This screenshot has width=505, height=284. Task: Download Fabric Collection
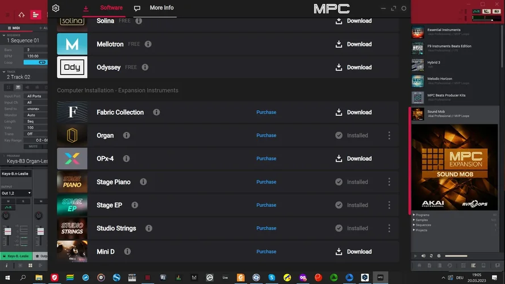point(353,112)
